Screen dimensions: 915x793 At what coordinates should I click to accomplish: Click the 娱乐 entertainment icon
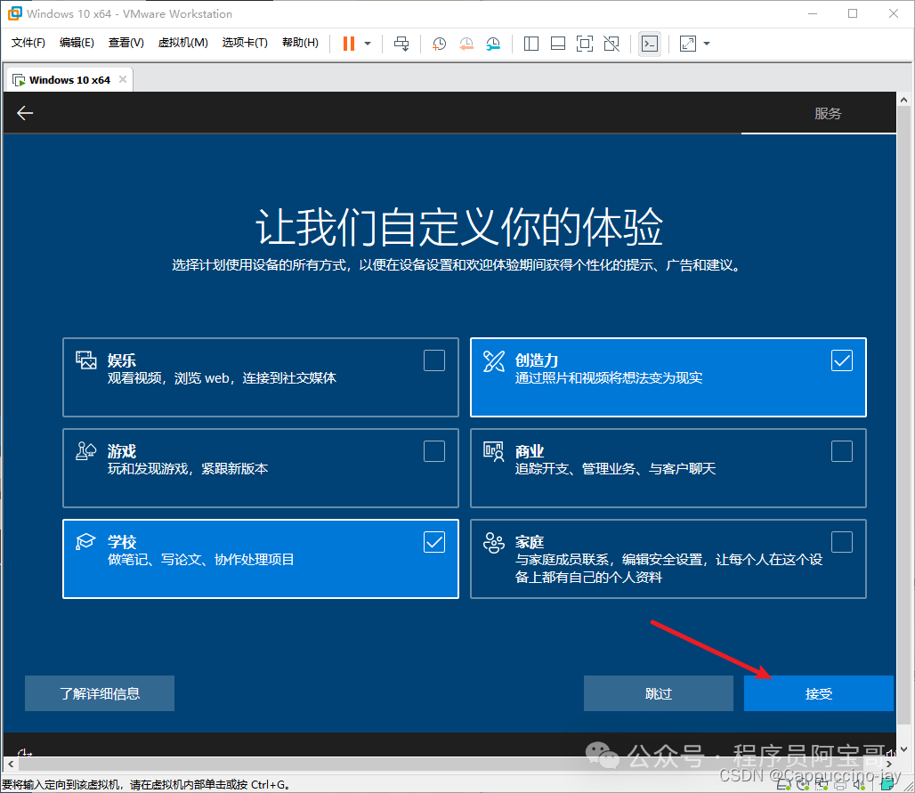(x=85, y=360)
